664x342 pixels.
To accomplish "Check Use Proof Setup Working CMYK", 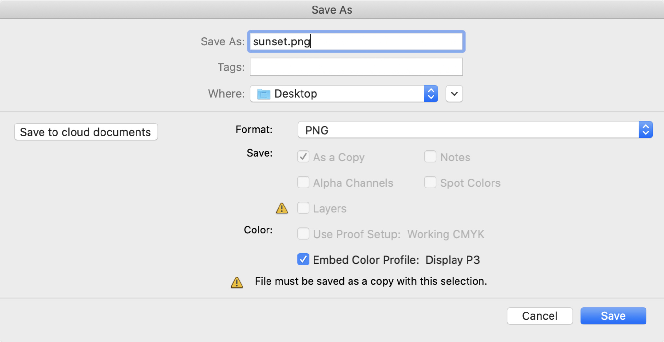I will point(303,234).
